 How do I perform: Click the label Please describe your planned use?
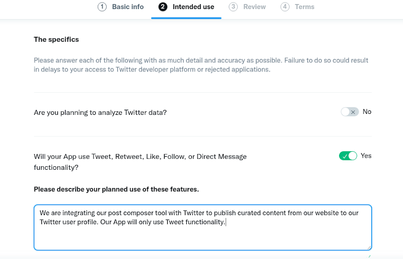pyautogui.click(x=116, y=189)
